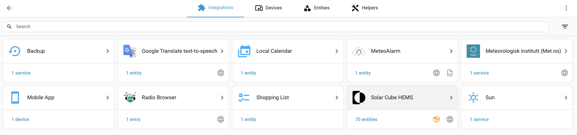Click the Met.no cloud globe icon
This screenshot has height=135, width=577.
(565, 73)
